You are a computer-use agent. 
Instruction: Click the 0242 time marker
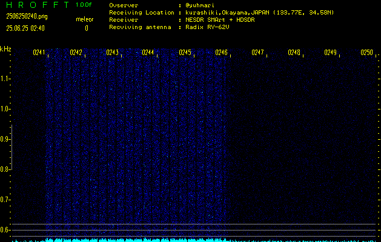click(x=76, y=53)
